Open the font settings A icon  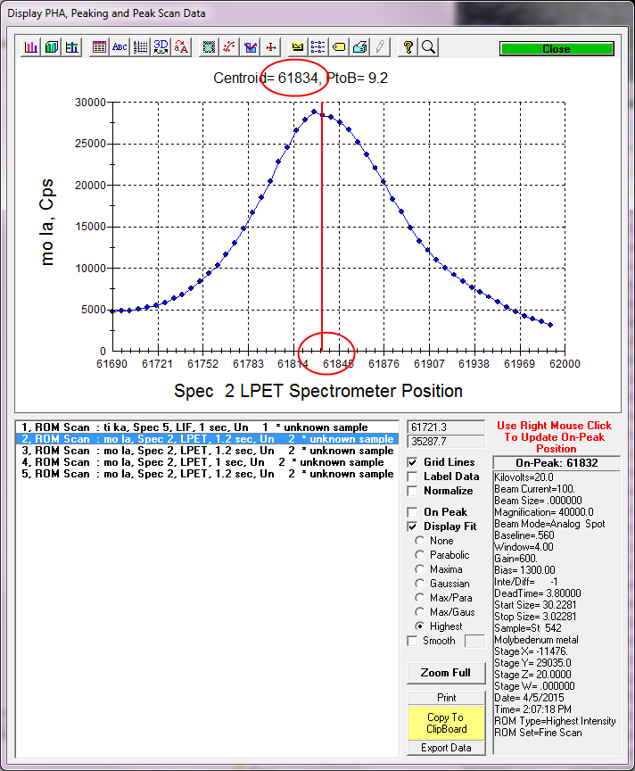click(x=182, y=47)
